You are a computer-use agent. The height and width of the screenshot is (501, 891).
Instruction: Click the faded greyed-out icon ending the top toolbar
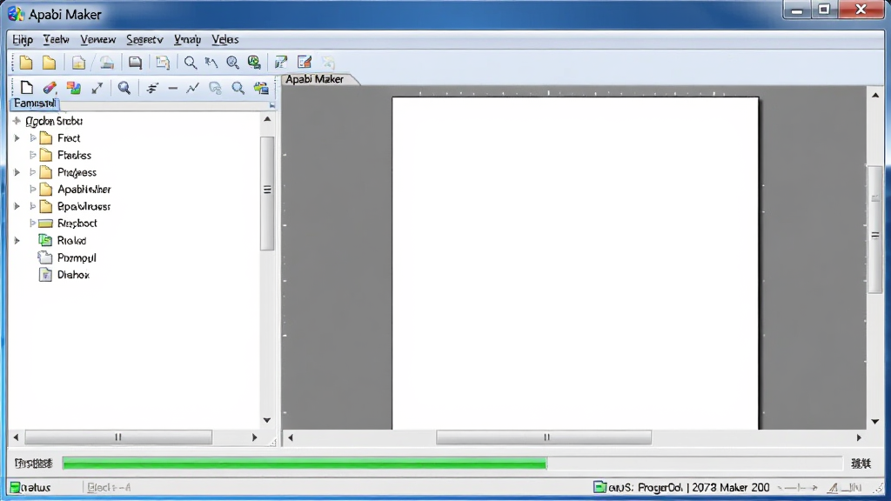pyautogui.click(x=328, y=63)
